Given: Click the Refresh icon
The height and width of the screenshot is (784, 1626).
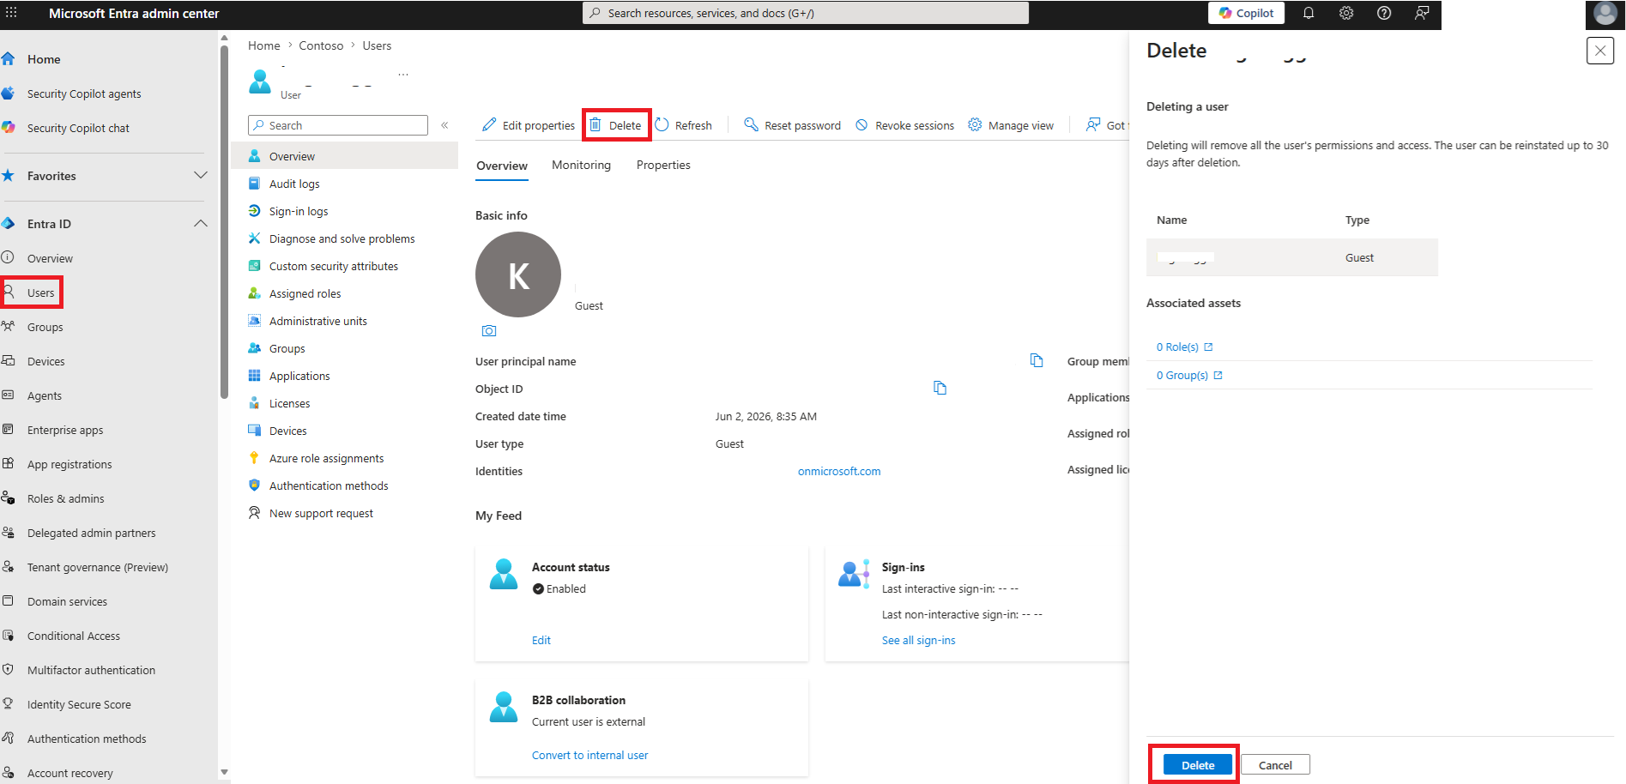Looking at the screenshot, I should (x=662, y=125).
